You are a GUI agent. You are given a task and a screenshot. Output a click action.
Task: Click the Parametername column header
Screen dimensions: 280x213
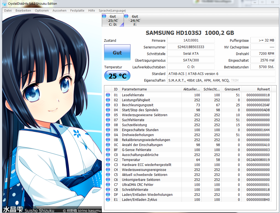pos(151,89)
